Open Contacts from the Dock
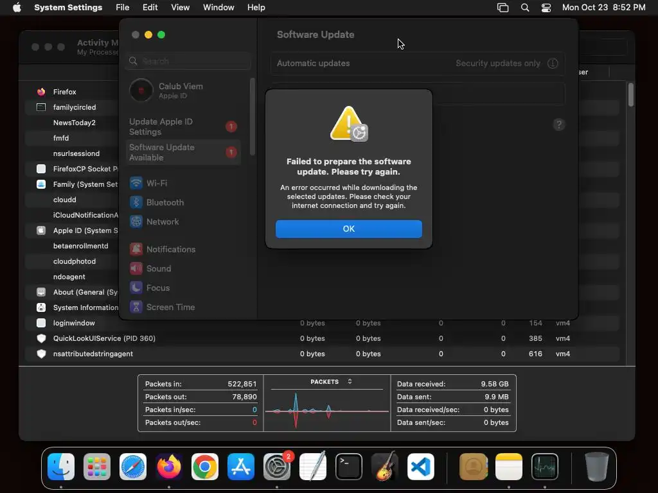The width and height of the screenshot is (658, 493). tap(474, 467)
